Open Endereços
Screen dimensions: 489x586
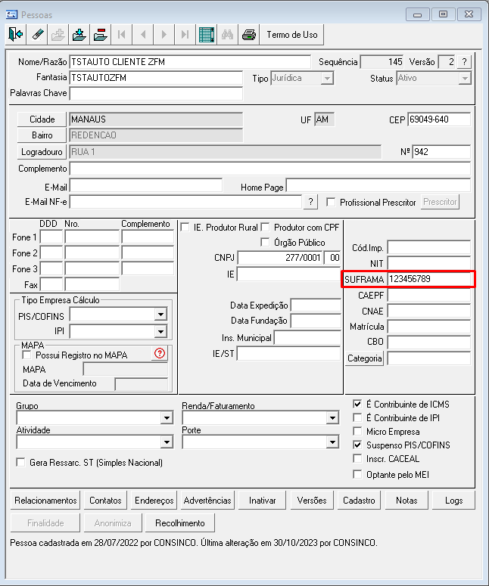154,500
